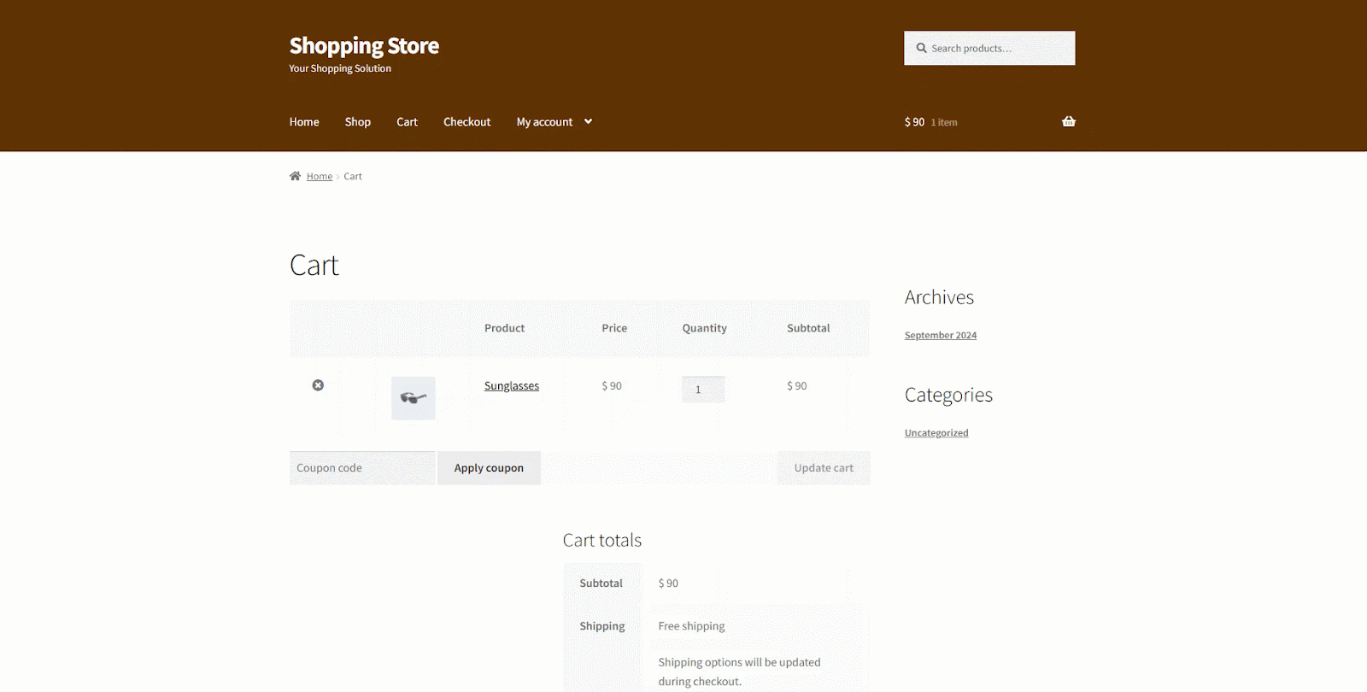Click Home in the navigation menu
Image resolution: width=1367 pixels, height=692 pixels.
tap(304, 122)
